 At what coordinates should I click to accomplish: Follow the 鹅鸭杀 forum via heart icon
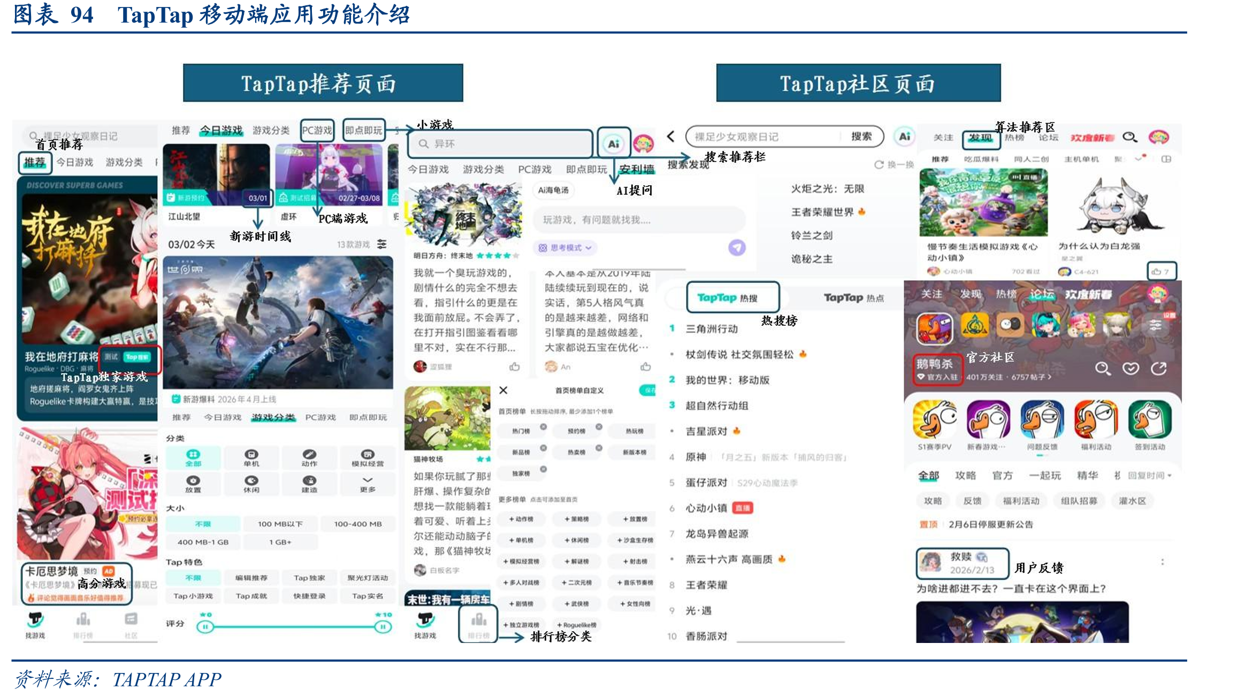click(1131, 368)
